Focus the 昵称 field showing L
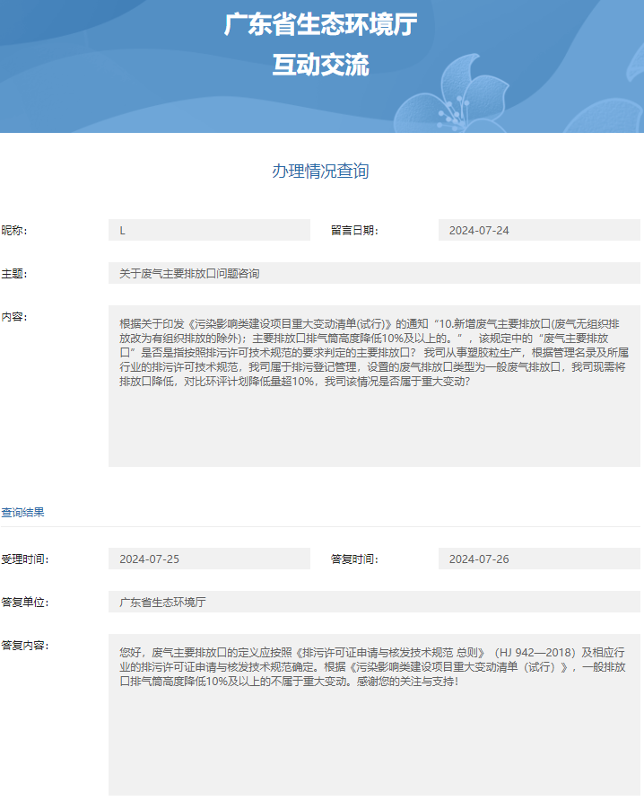644x801 pixels. coord(209,231)
